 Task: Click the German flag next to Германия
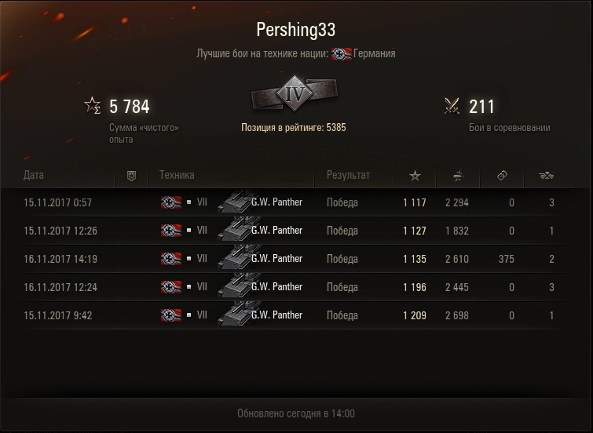[342, 53]
